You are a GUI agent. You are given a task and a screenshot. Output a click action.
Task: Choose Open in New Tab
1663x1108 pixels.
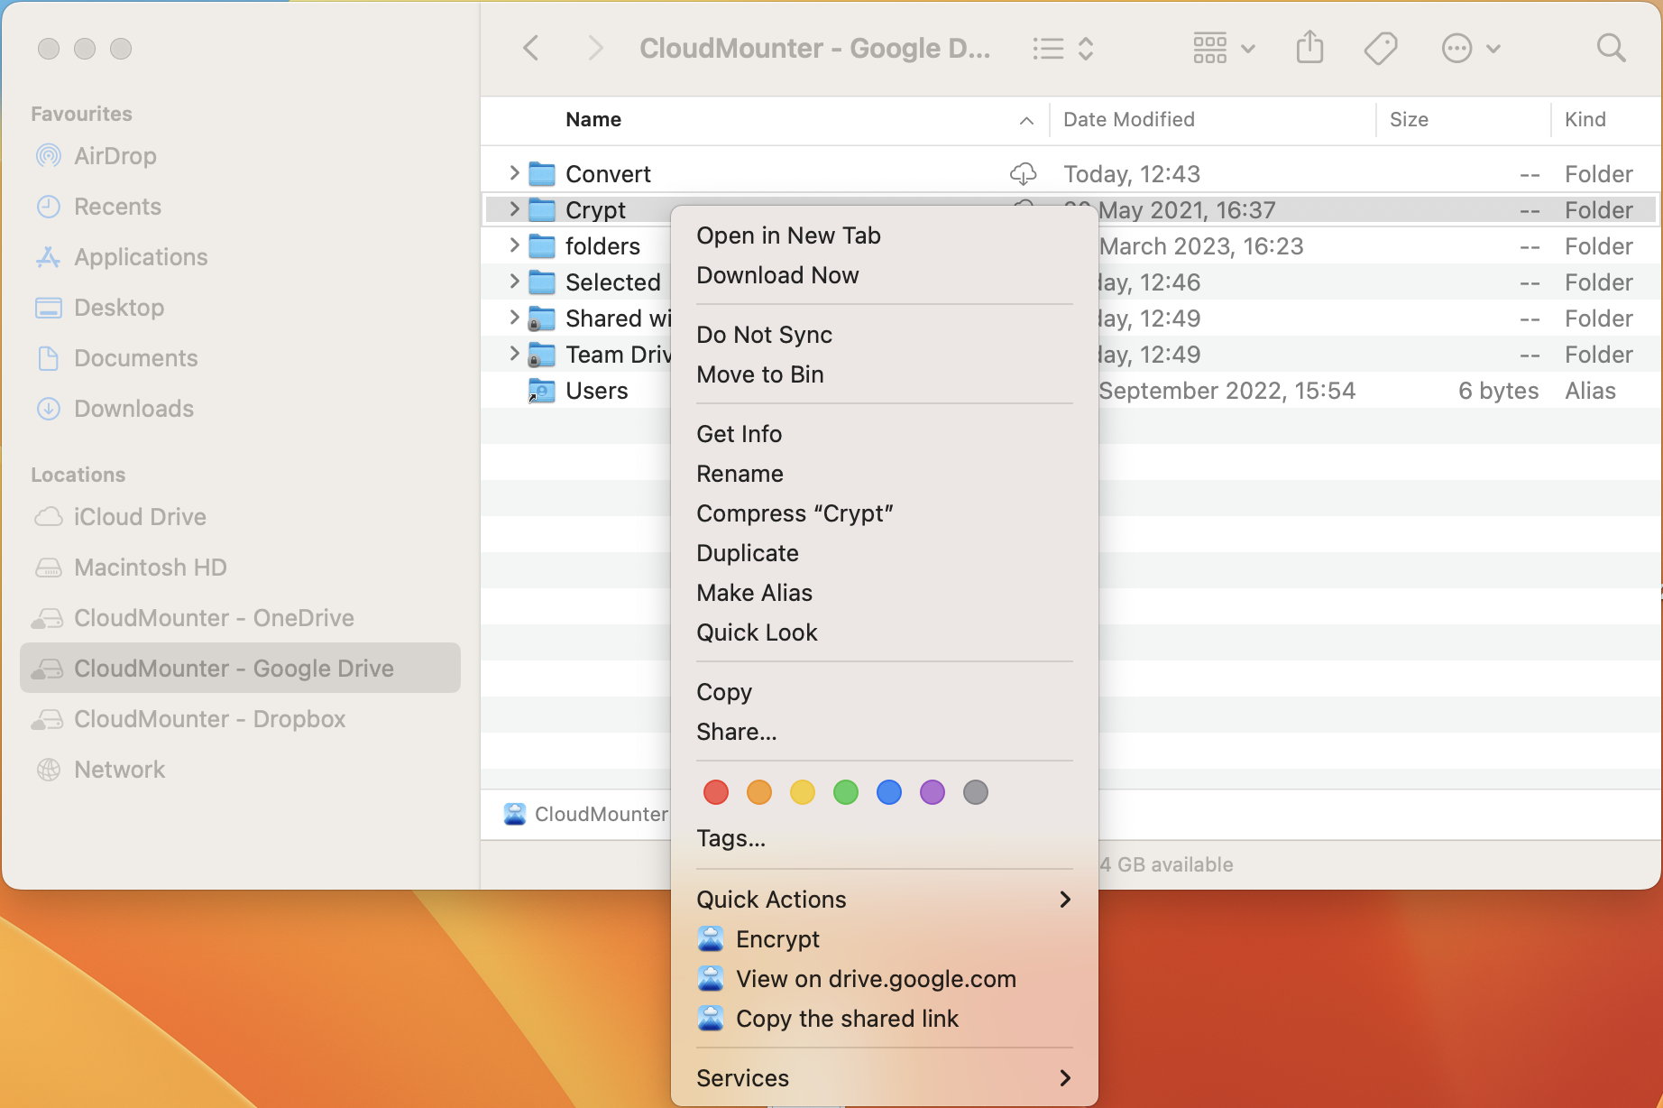[x=884, y=235]
